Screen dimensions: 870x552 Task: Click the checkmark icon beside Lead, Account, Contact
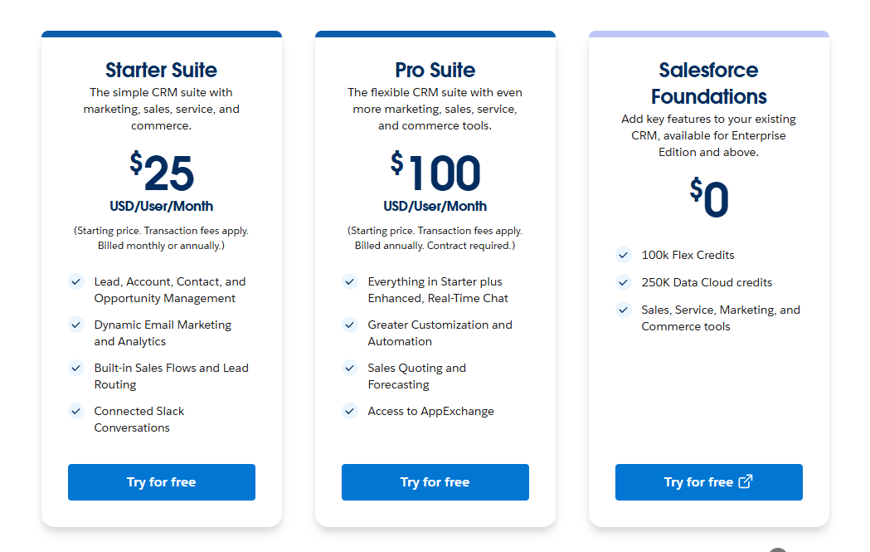[76, 281]
